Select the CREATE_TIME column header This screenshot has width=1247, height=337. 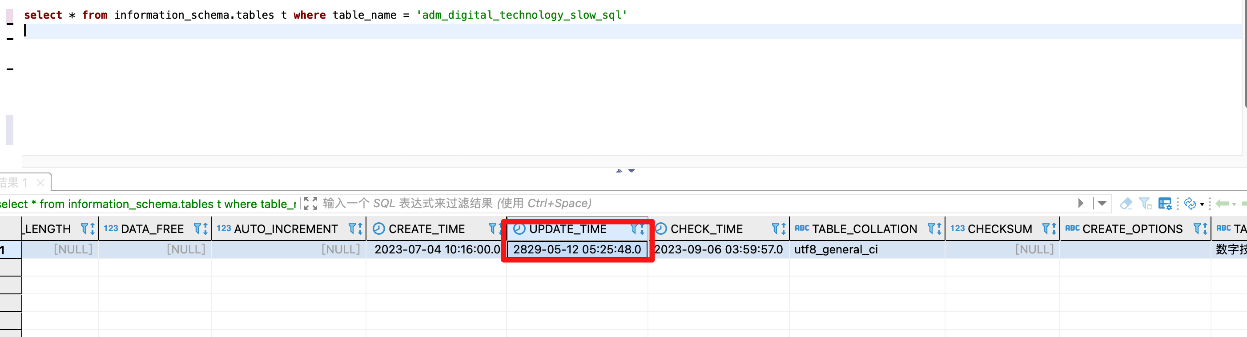426,229
